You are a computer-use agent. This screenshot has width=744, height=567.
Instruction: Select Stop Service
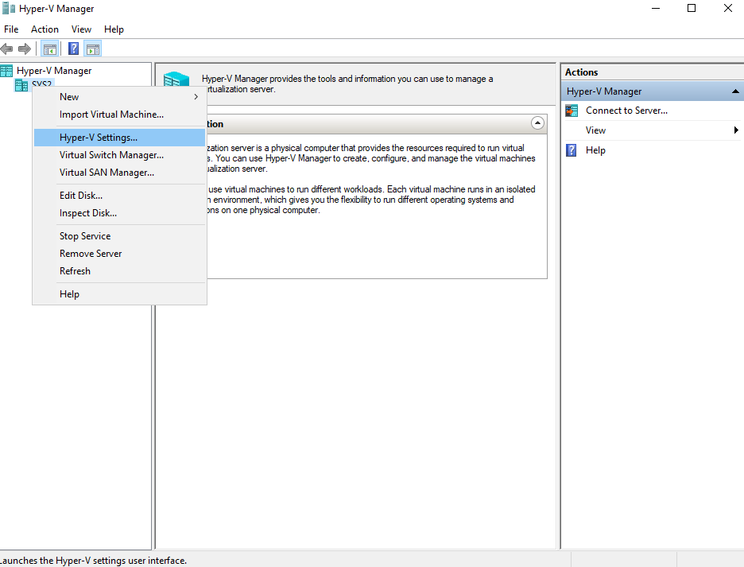(x=119, y=236)
